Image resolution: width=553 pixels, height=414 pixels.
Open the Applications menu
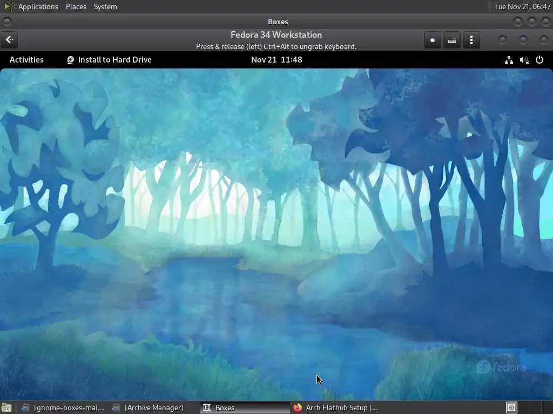(38, 6)
